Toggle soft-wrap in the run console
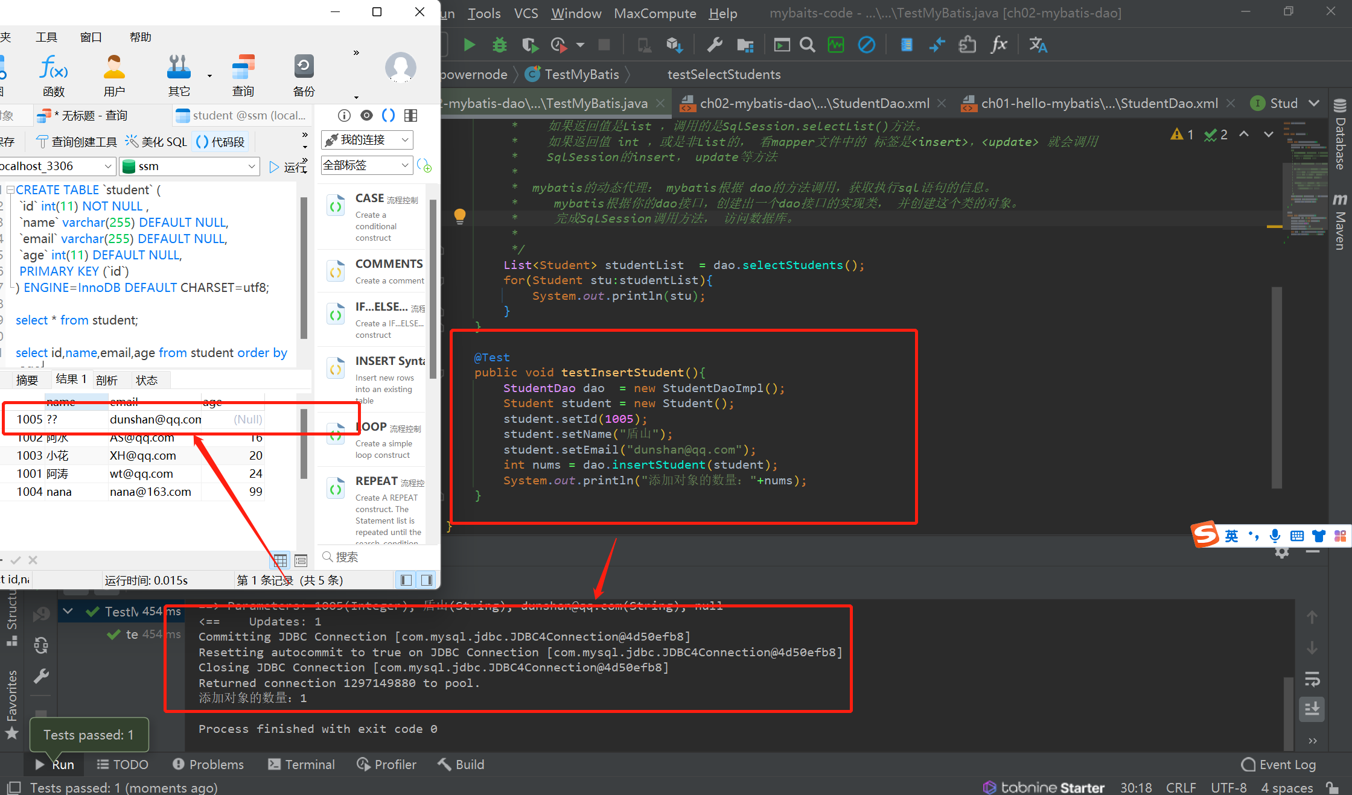 (x=1312, y=679)
